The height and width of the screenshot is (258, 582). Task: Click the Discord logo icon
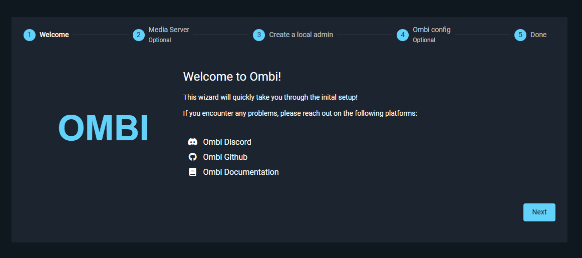coord(192,142)
